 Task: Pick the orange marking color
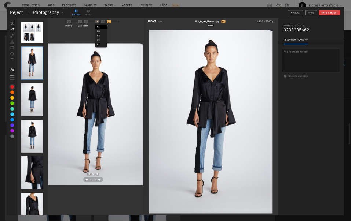click(12, 92)
